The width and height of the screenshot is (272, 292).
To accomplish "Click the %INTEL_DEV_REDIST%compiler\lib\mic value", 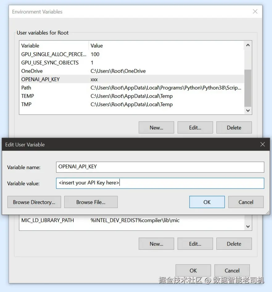I will [x=135, y=220].
